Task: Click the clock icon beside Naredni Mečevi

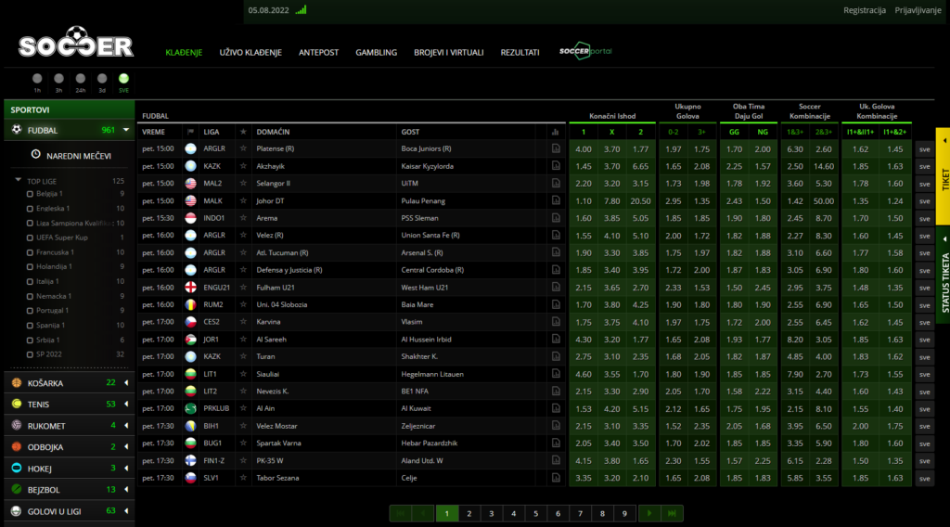Action: tap(35, 155)
